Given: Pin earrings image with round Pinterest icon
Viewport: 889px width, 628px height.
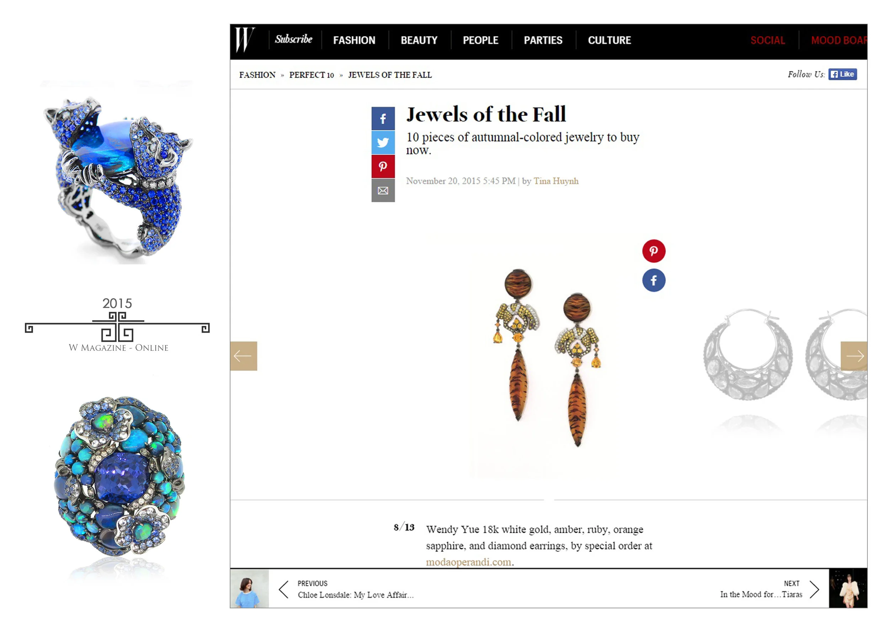Looking at the screenshot, I should pos(654,251).
